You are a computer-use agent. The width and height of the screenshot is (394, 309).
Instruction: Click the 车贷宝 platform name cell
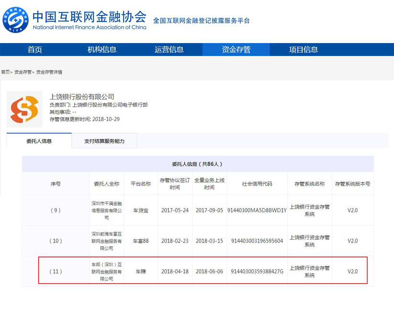point(141,210)
